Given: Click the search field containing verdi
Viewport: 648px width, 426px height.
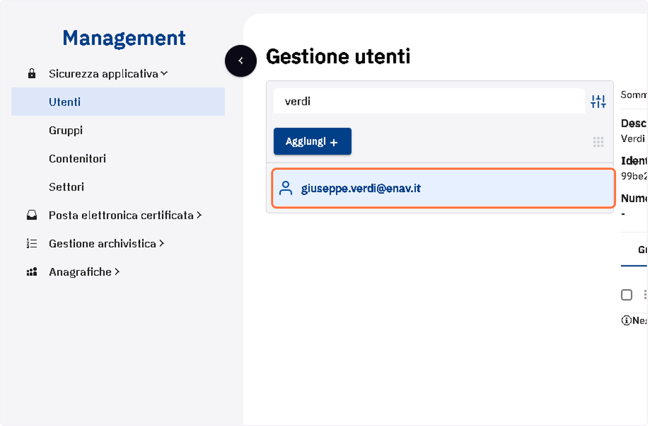Looking at the screenshot, I should 429,101.
